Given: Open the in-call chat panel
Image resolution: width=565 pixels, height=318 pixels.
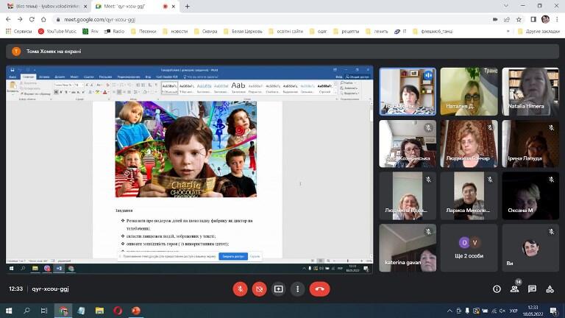Looking at the screenshot, I should tap(532, 289).
